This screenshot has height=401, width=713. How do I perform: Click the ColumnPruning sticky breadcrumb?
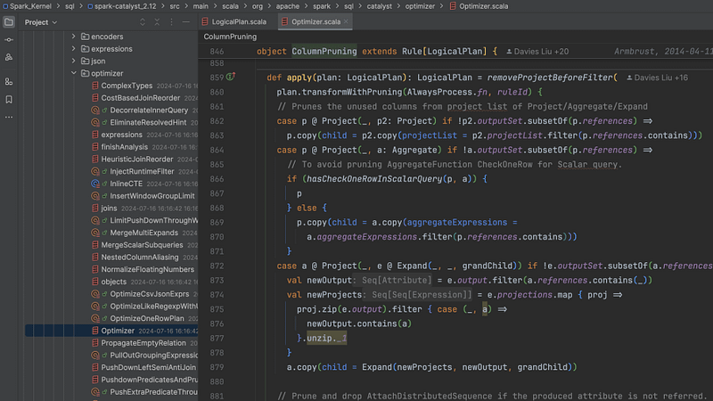pyautogui.click(x=230, y=37)
